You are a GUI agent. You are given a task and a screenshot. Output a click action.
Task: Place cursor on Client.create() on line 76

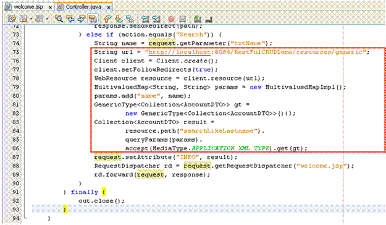coord(185,61)
